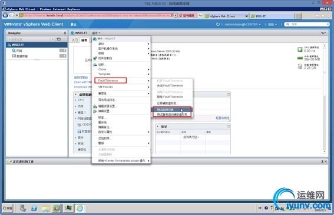Click the vSphere search input field
The height and width of the screenshot is (215, 334).
click(307, 24)
